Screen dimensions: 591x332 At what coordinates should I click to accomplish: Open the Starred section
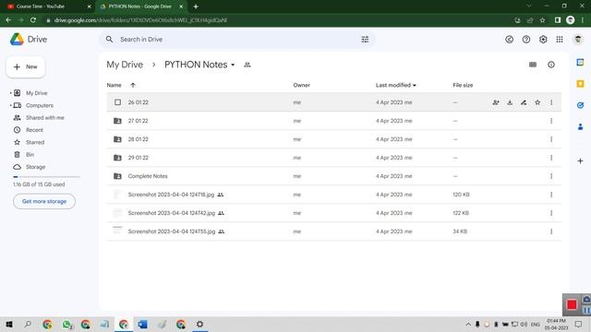point(35,142)
